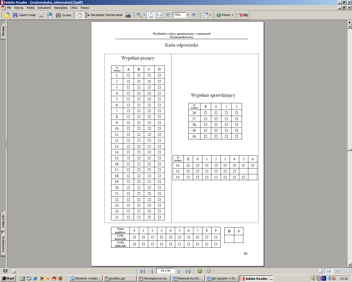Screen dimensions: 352x282
Task: Switch to single page layout
Action: [x=320, y=271]
